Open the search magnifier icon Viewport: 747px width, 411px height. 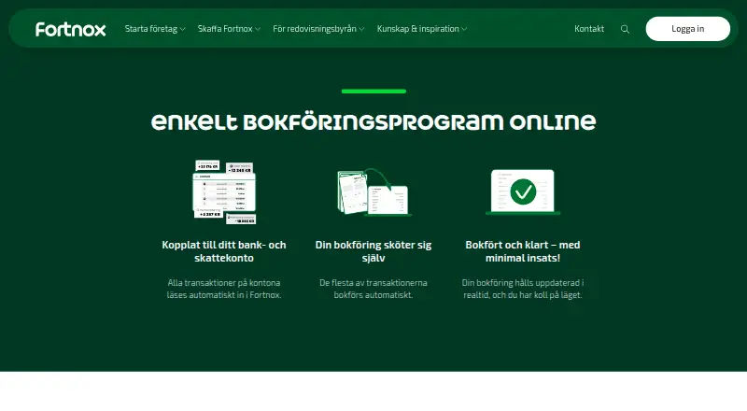click(625, 29)
